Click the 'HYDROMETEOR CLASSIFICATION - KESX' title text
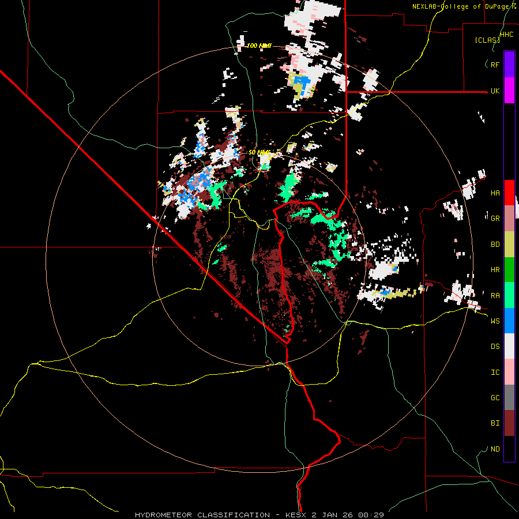The width and height of the screenshot is (519, 519). coord(221,515)
